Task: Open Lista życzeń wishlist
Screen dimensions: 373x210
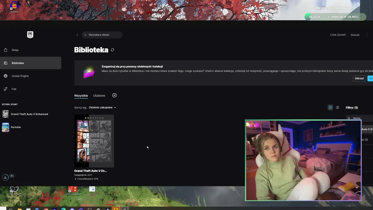Action: click(338, 35)
